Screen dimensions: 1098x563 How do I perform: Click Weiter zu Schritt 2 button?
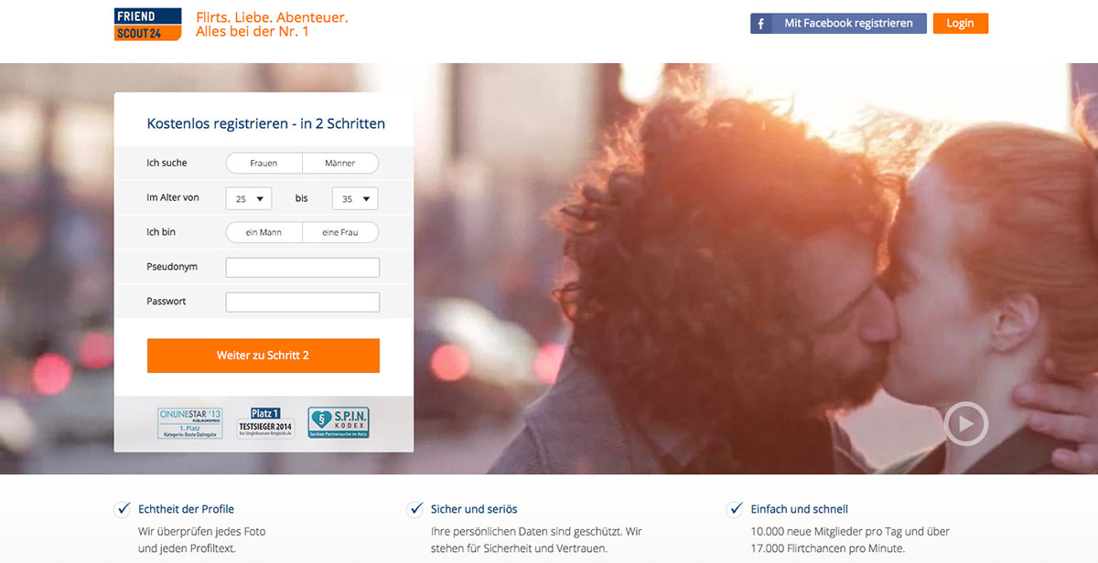coord(264,356)
